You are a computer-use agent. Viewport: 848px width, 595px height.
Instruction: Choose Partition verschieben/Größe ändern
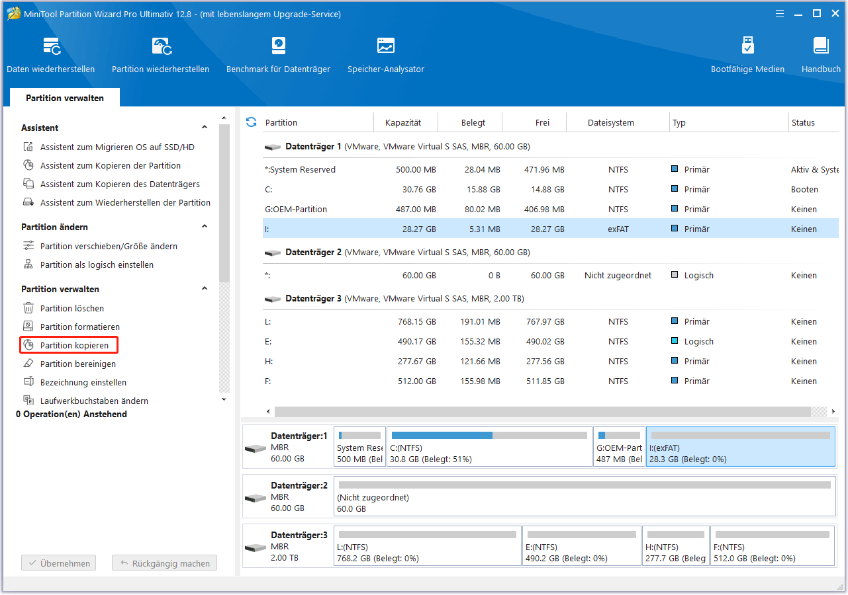click(x=100, y=247)
